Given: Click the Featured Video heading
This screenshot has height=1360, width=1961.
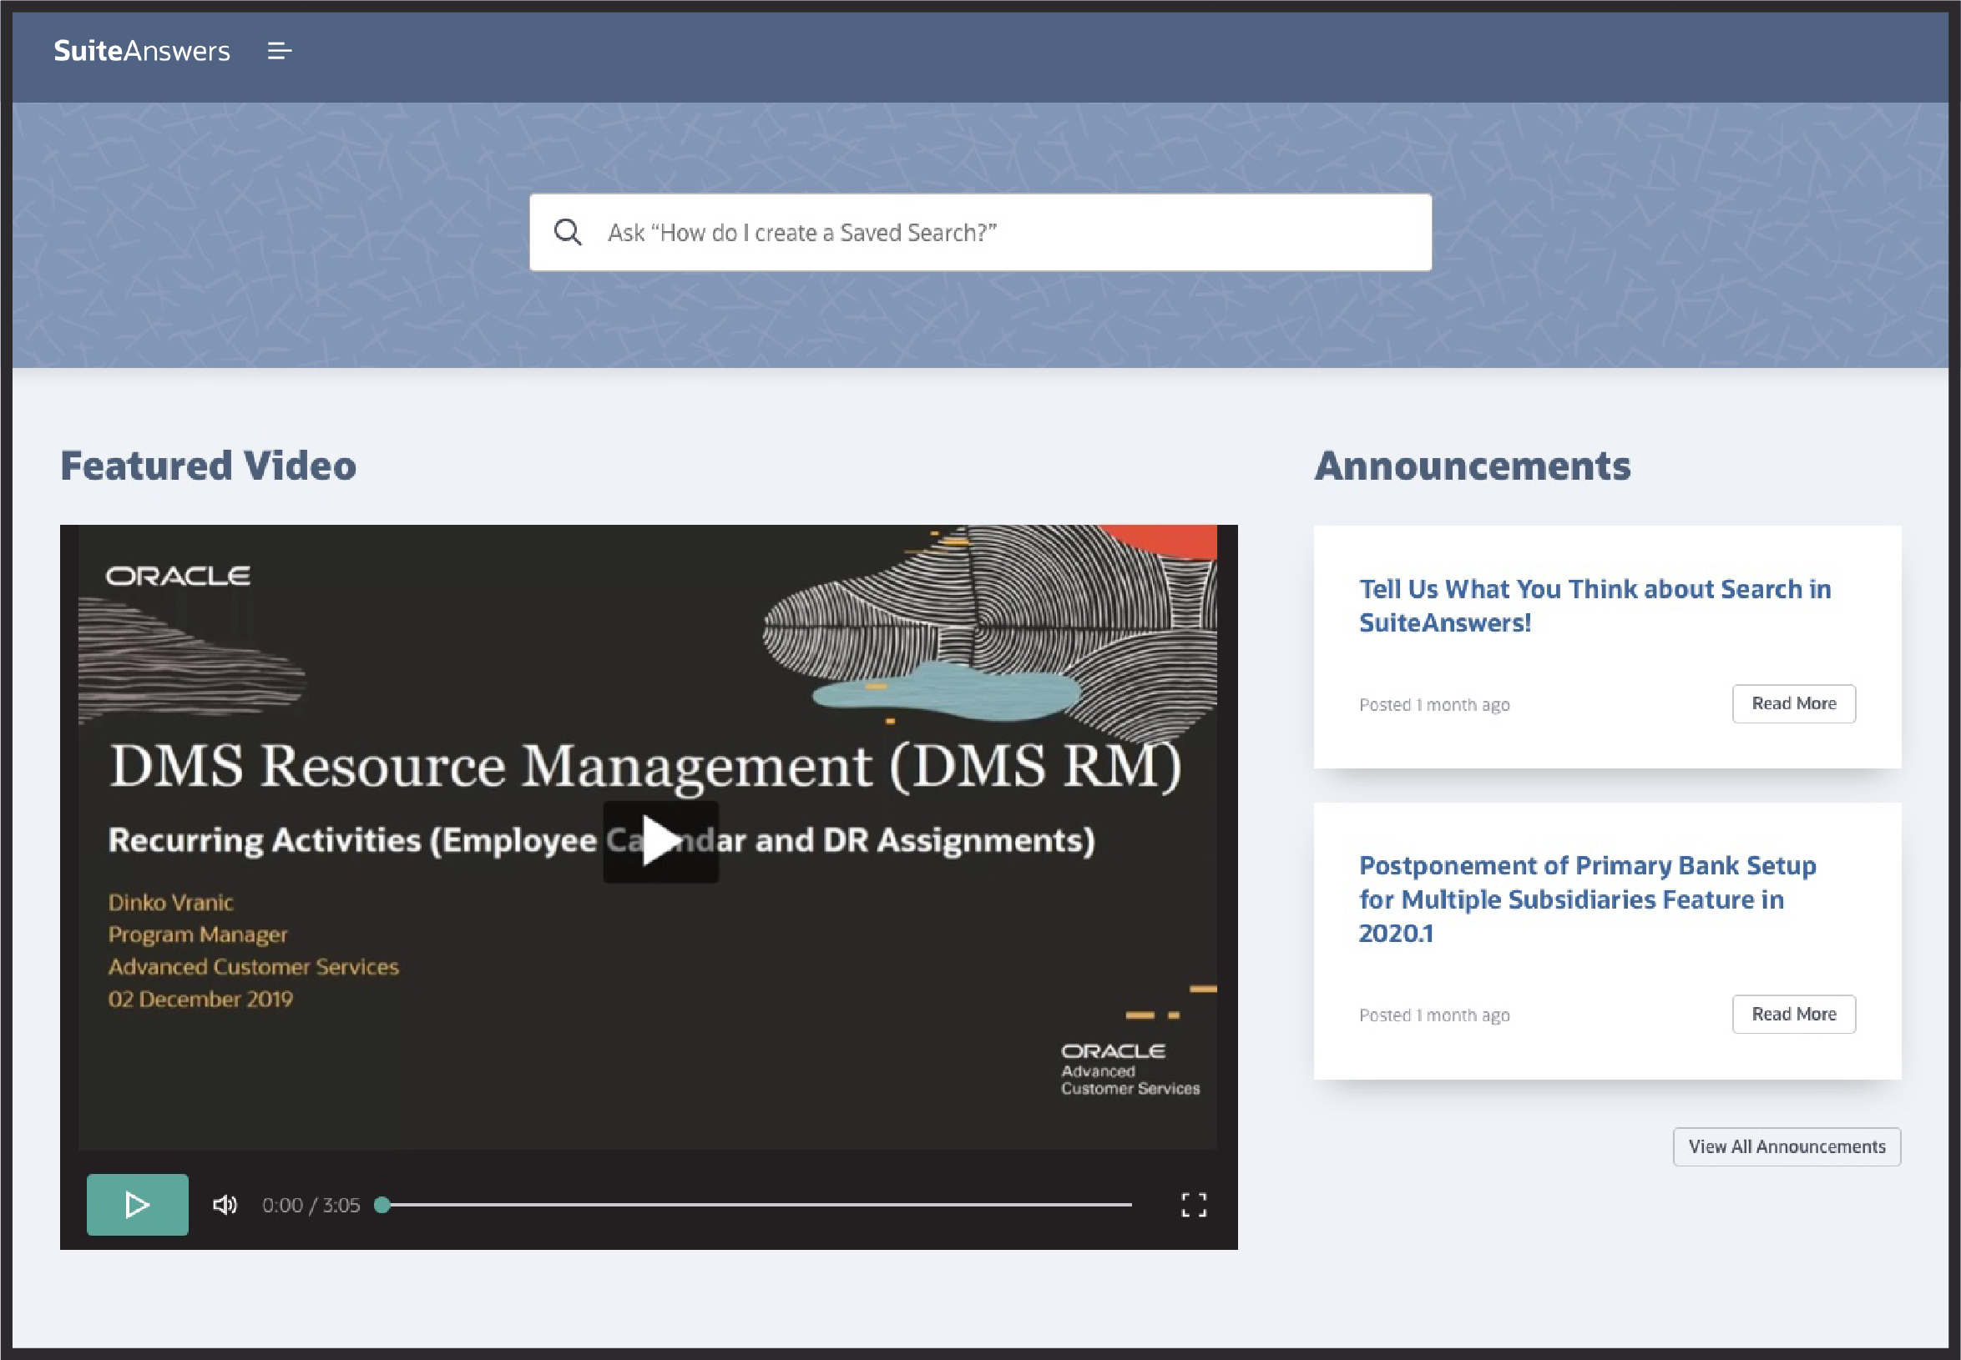Looking at the screenshot, I should [x=208, y=466].
